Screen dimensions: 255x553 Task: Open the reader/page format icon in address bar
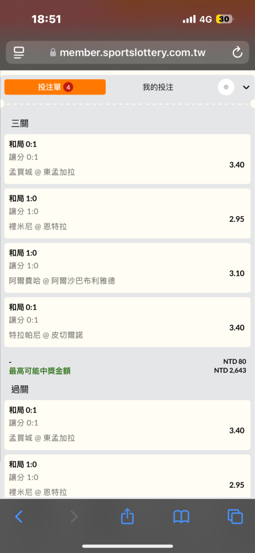(x=19, y=53)
